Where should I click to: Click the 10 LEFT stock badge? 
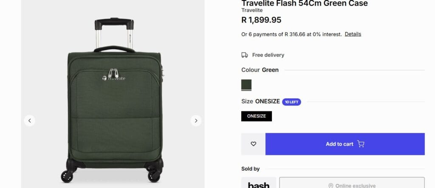[x=291, y=102]
